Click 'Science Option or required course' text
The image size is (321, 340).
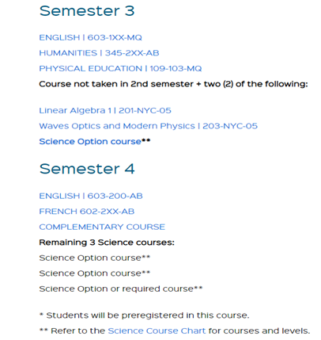click(121, 289)
